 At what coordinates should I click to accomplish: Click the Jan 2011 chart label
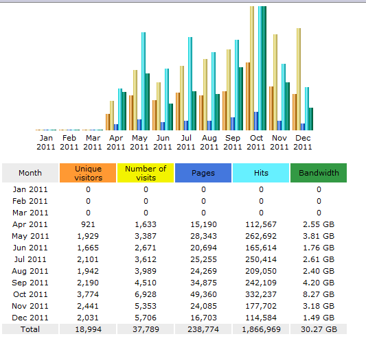coord(46,143)
